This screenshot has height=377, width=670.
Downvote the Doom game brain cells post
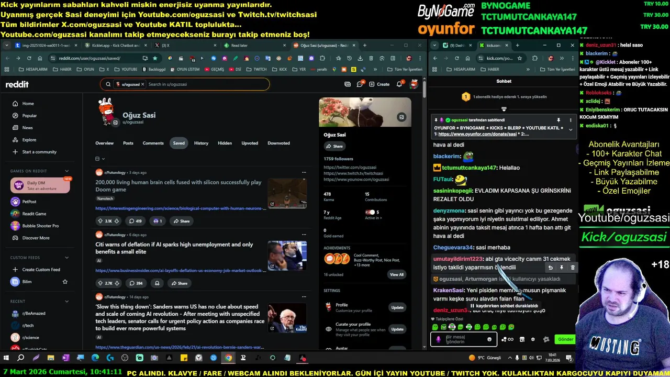tap(117, 221)
